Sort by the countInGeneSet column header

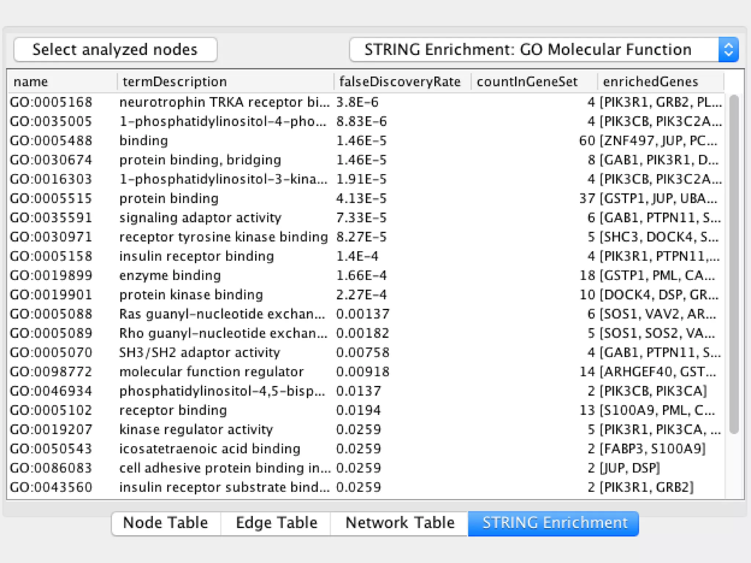(527, 81)
